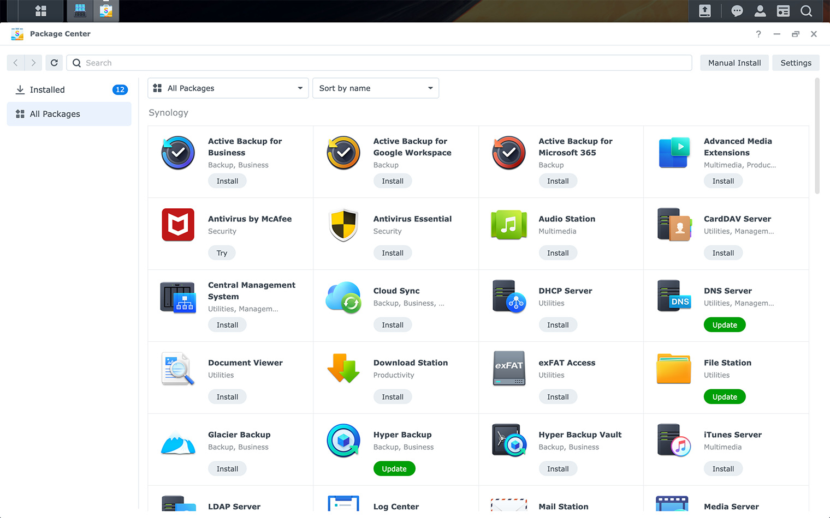Viewport: 830px width, 518px height.
Task: Click the Antivirus Essential shield icon
Action: [x=343, y=224]
